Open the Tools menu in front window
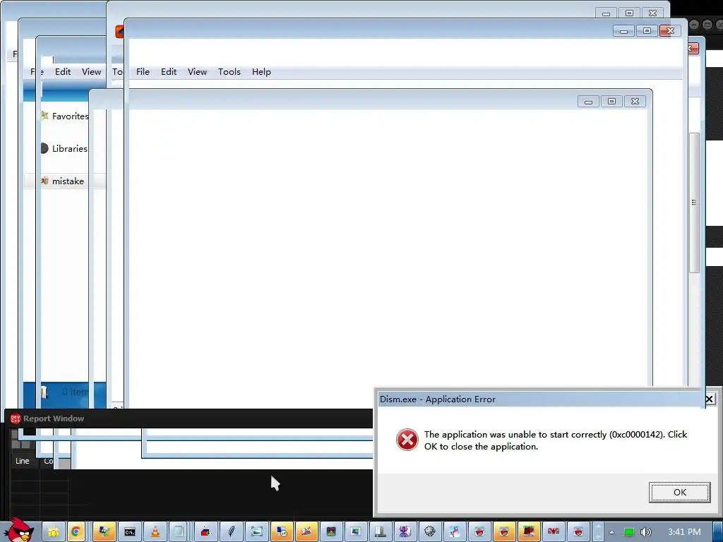Viewport: 723px width, 542px height. 229,72
